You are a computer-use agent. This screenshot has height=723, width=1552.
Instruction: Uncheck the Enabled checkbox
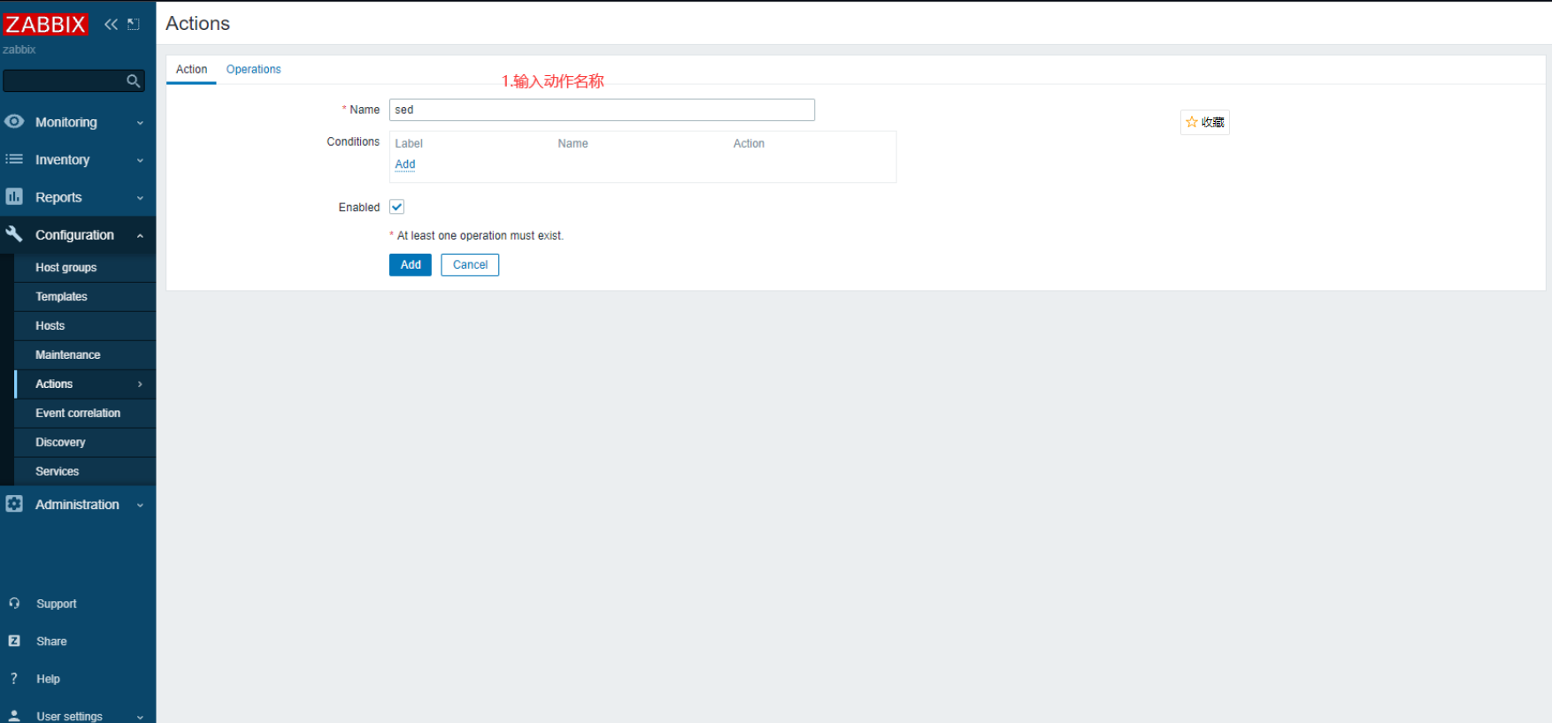(x=397, y=207)
